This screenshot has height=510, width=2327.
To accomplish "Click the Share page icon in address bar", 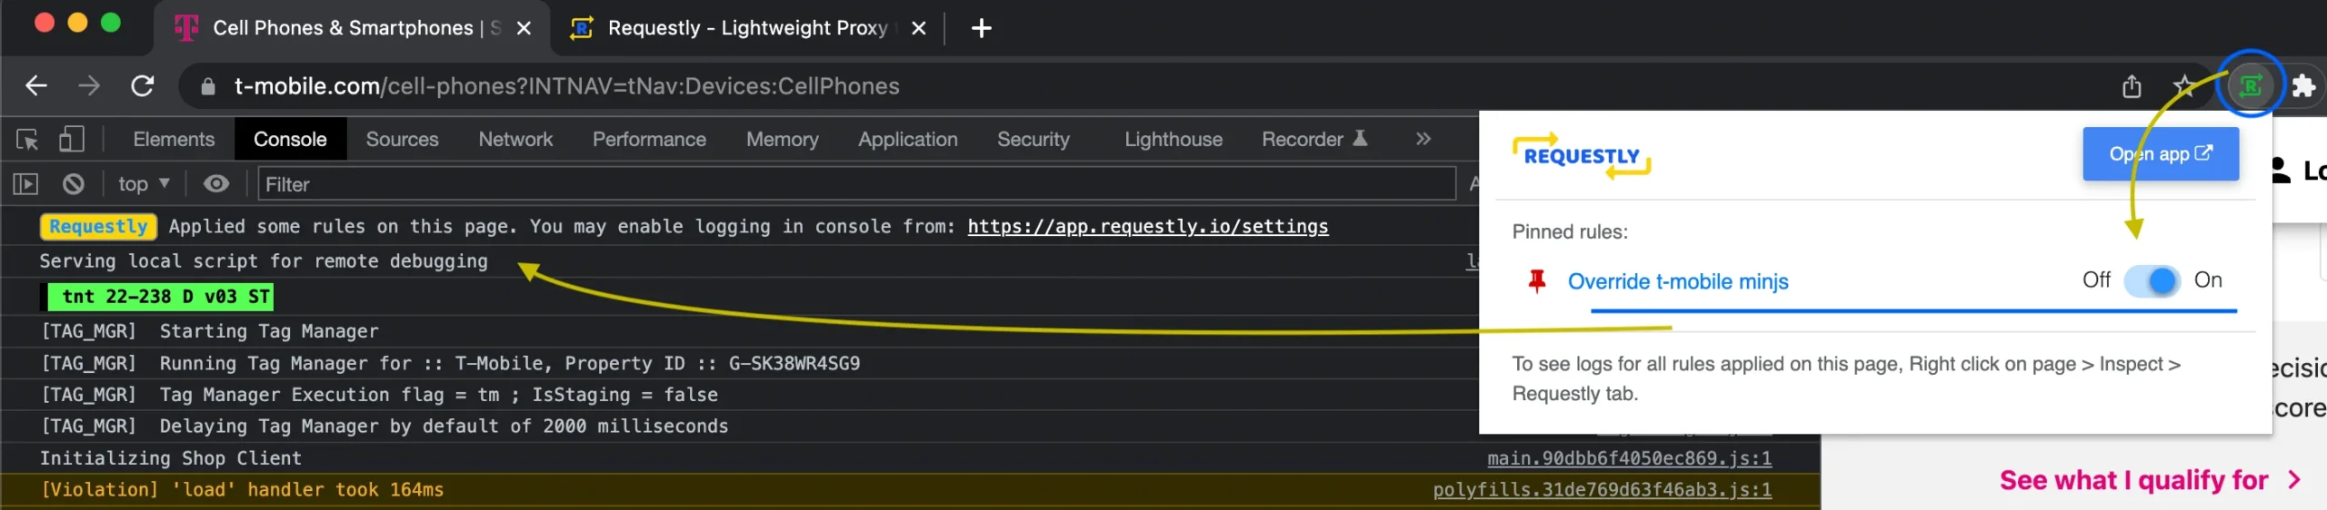I will 2132,86.
